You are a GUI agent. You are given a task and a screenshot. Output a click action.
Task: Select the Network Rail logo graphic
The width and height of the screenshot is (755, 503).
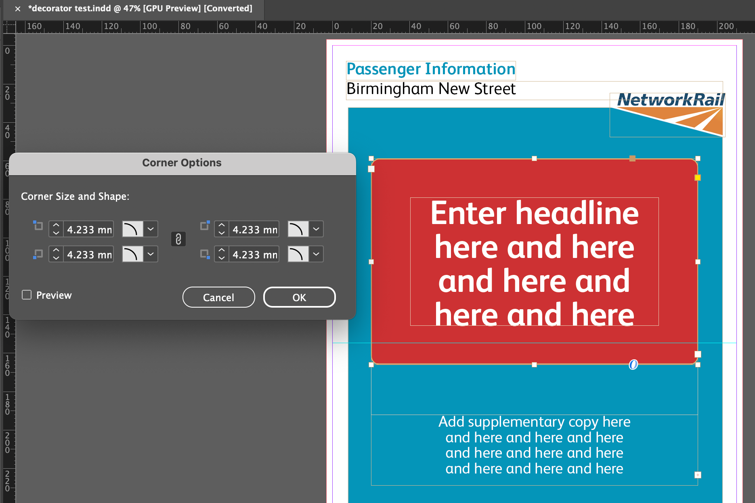pyautogui.click(x=668, y=115)
